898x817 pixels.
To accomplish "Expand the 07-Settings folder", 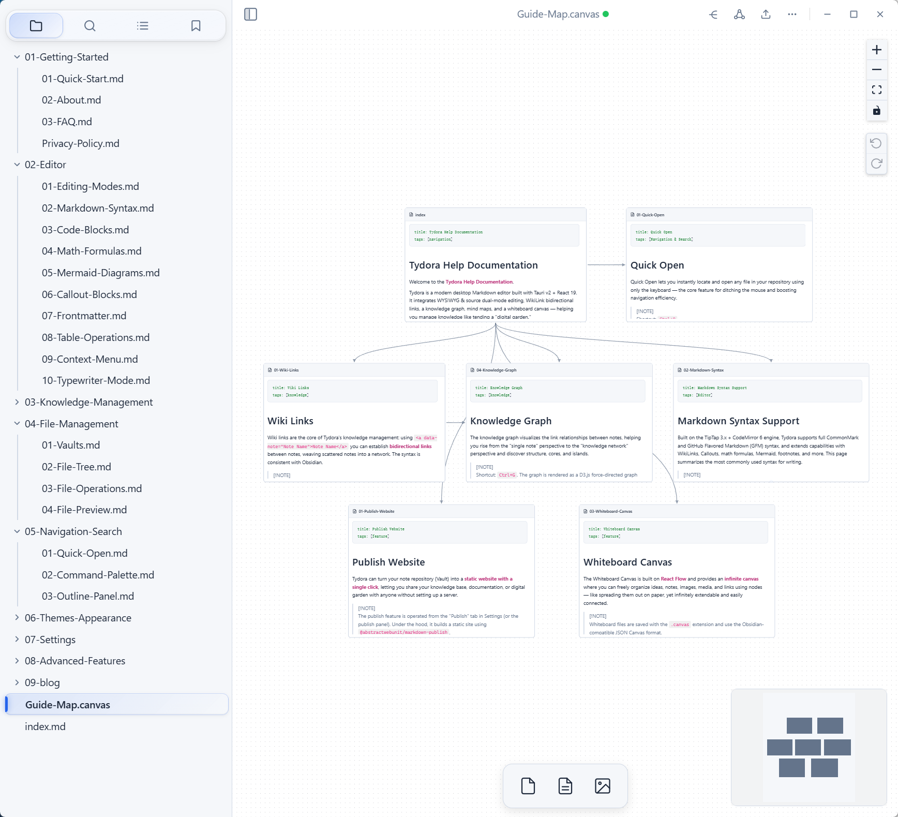I will tap(17, 640).
